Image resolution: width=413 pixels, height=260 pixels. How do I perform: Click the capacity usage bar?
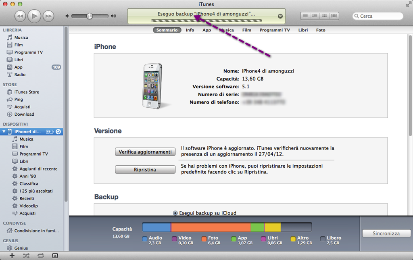227,227
